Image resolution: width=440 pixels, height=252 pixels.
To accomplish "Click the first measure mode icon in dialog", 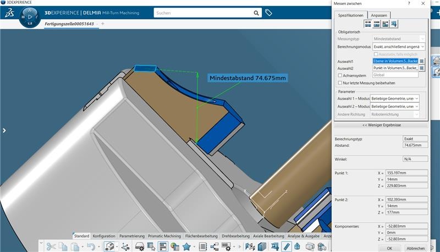I will click(367, 24).
